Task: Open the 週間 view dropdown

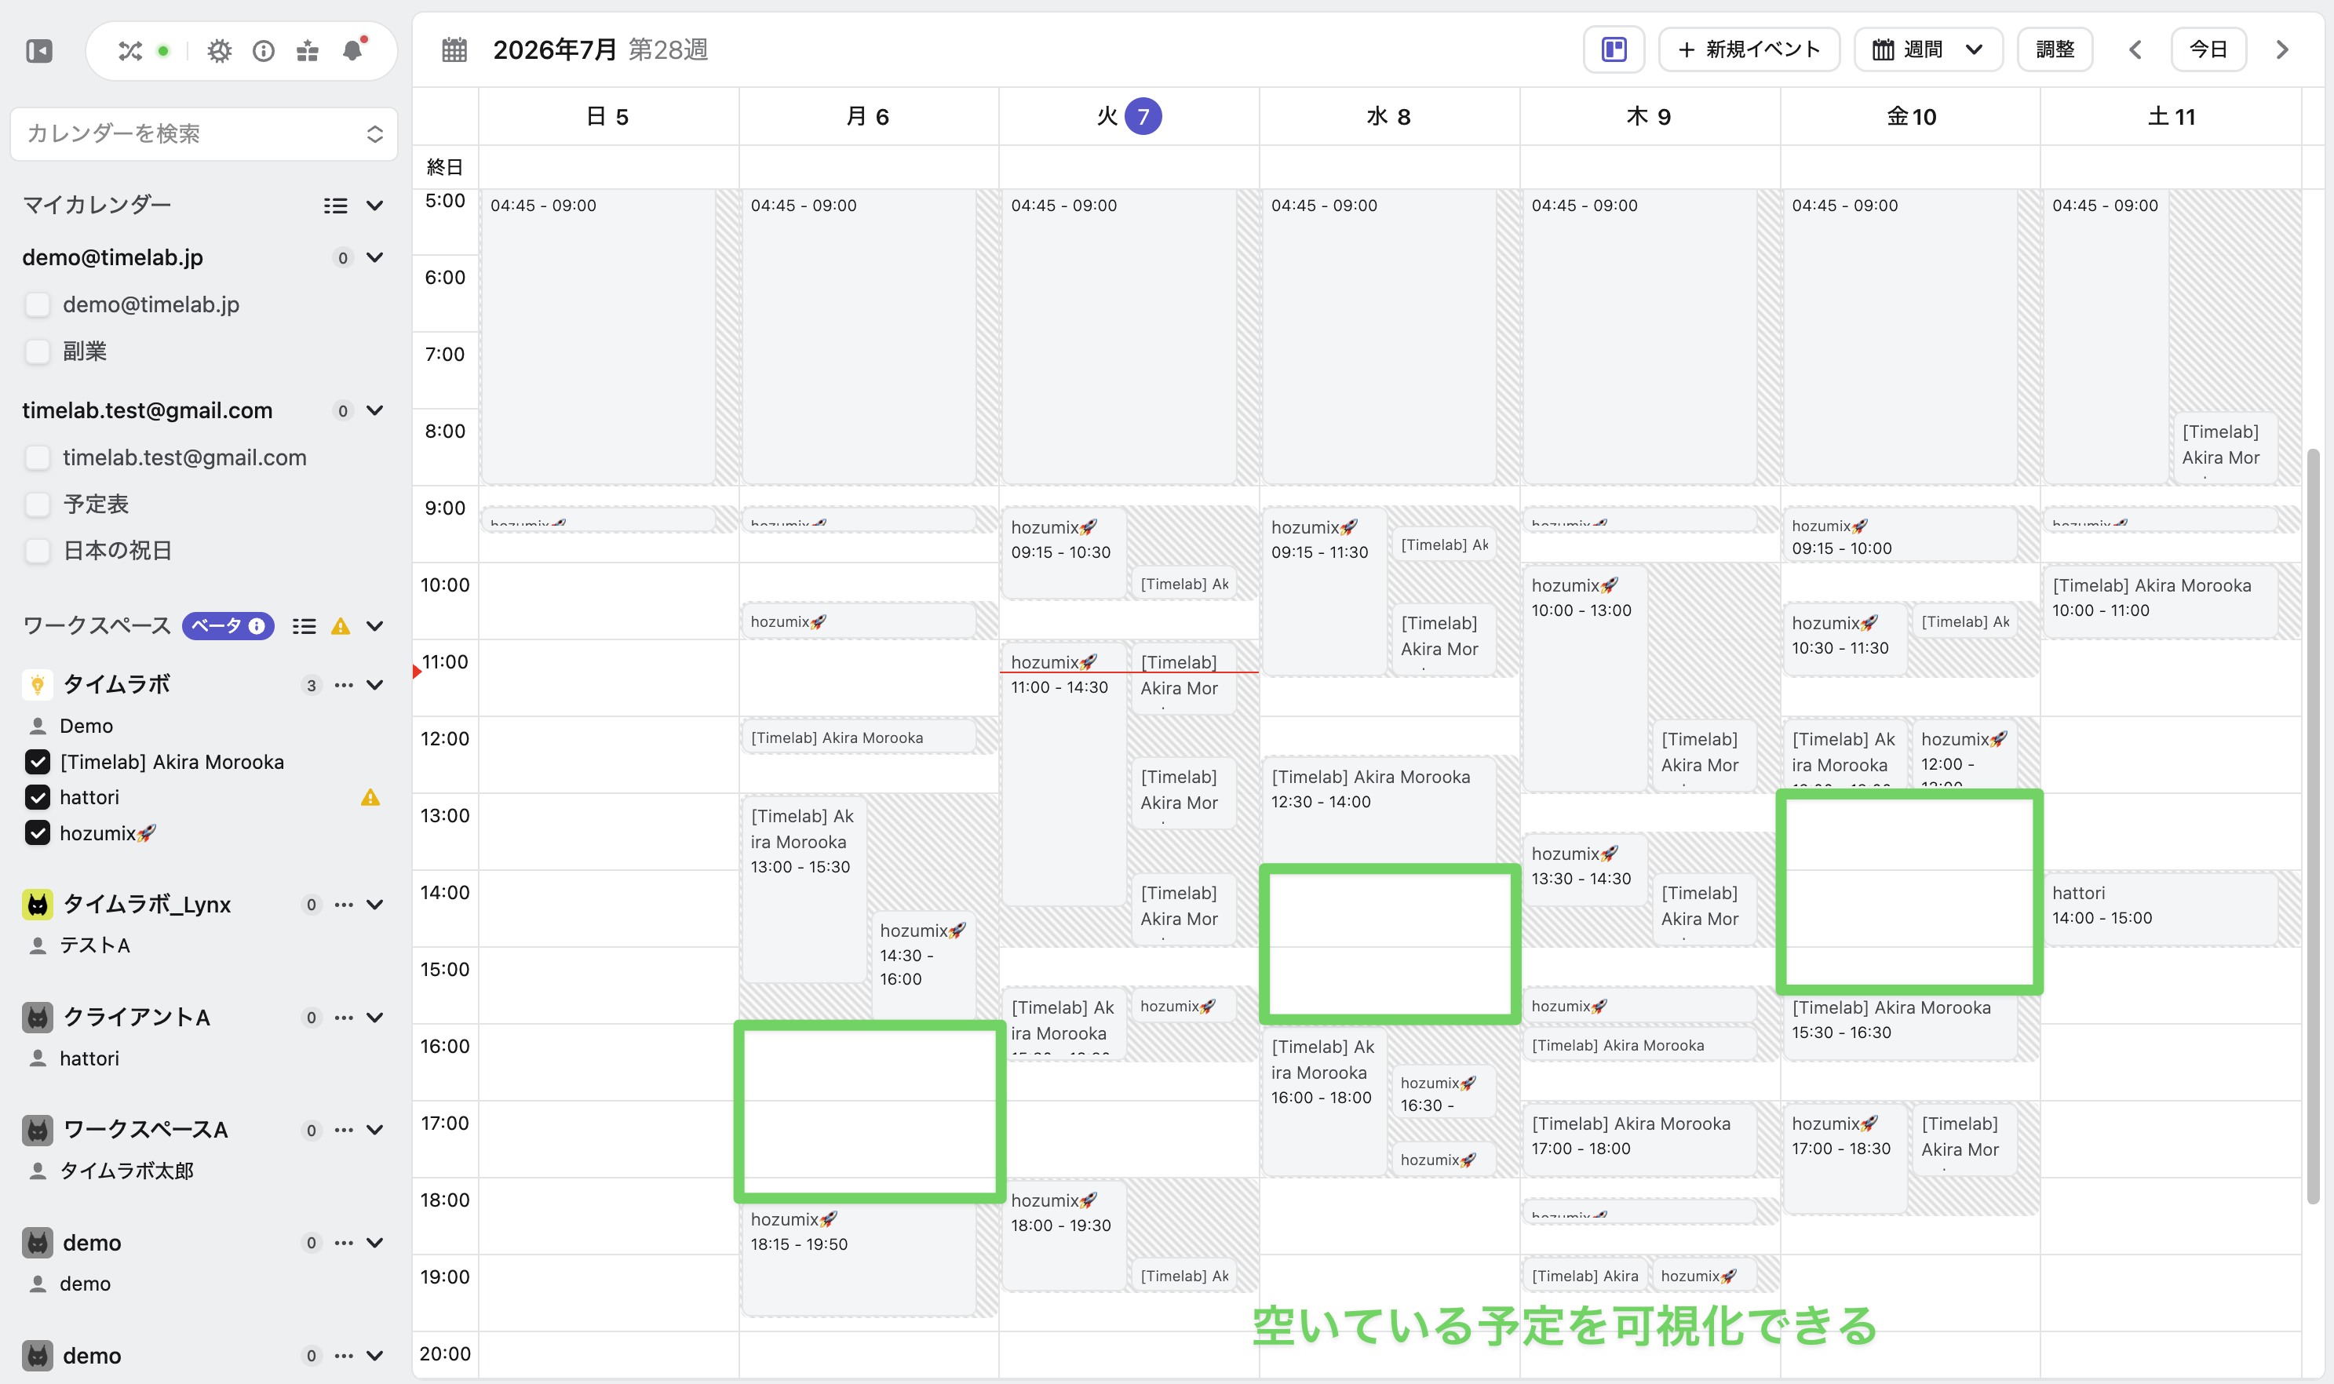Action: 1928,49
